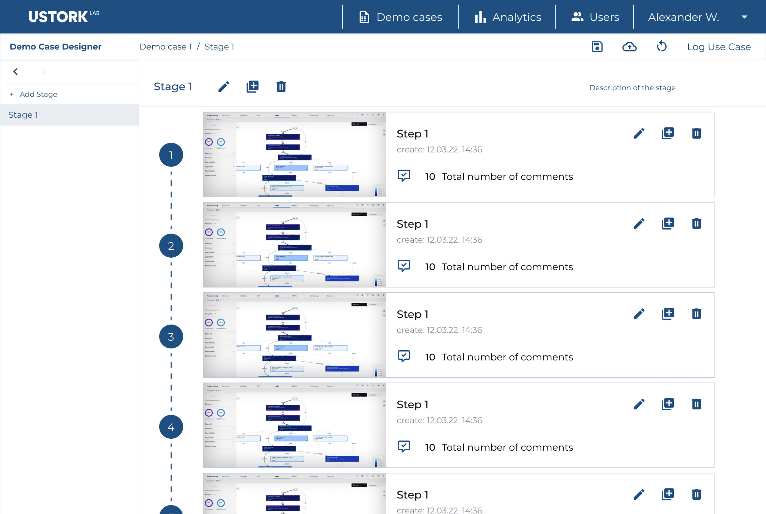Open the thumbnail of step number 2

[x=294, y=245]
